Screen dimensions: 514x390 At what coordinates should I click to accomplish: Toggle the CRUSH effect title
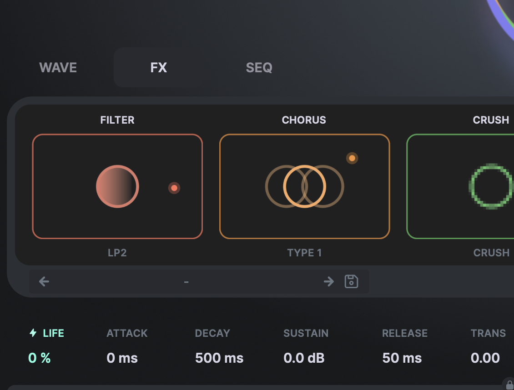(491, 120)
